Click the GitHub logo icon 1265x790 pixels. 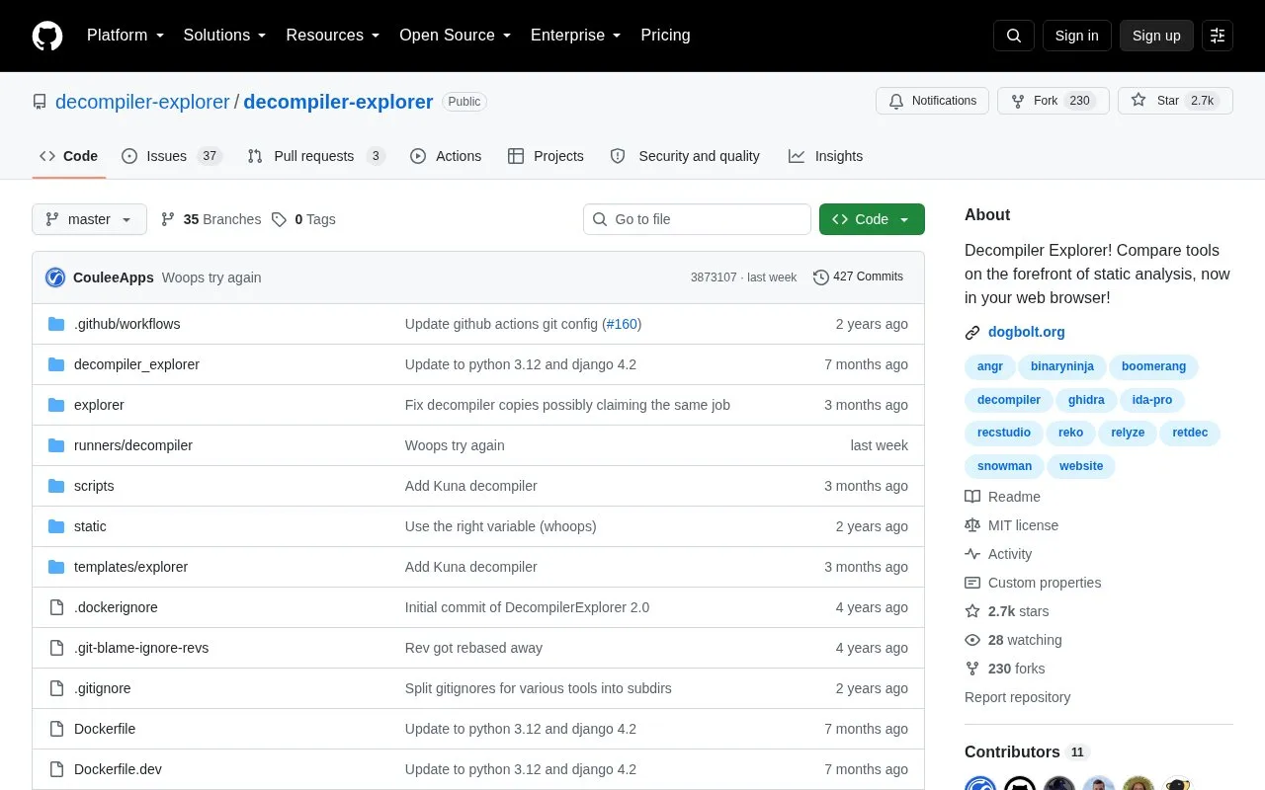[47, 36]
